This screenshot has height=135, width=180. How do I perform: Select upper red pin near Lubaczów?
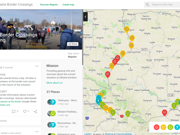coord(118,58)
